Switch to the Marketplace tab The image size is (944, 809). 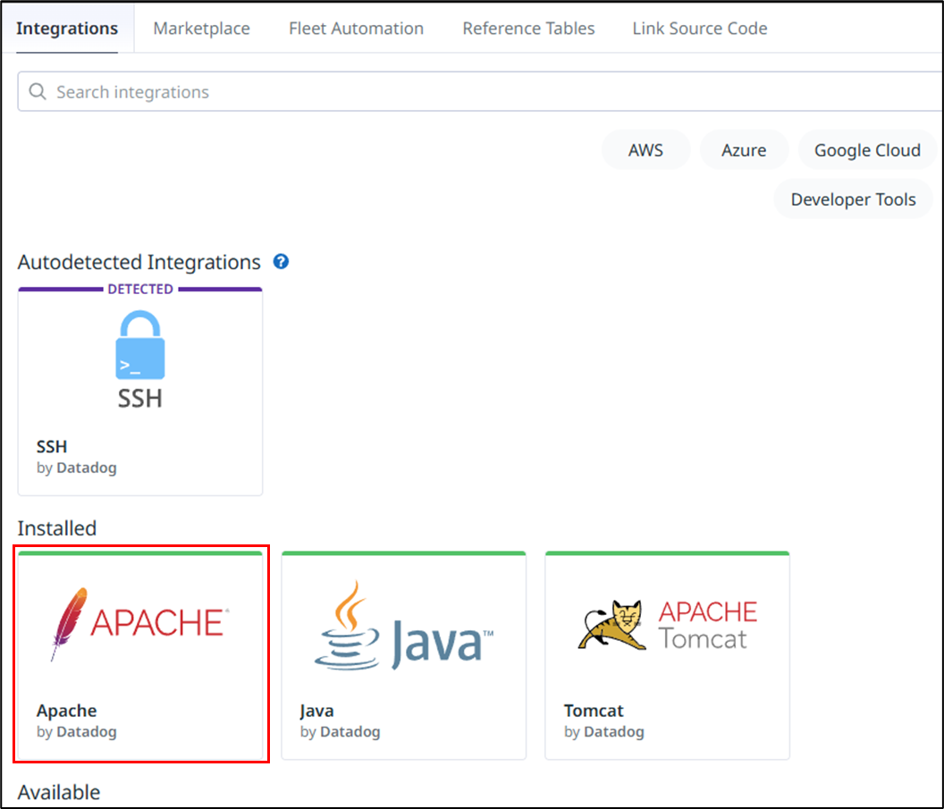pyautogui.click(x=201, y=29)
